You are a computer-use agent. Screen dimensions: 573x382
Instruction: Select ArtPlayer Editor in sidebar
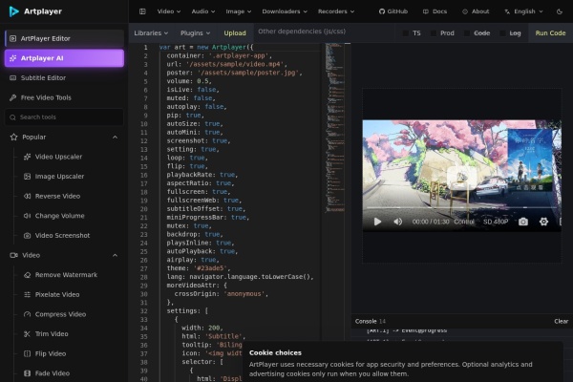[64, 38]
